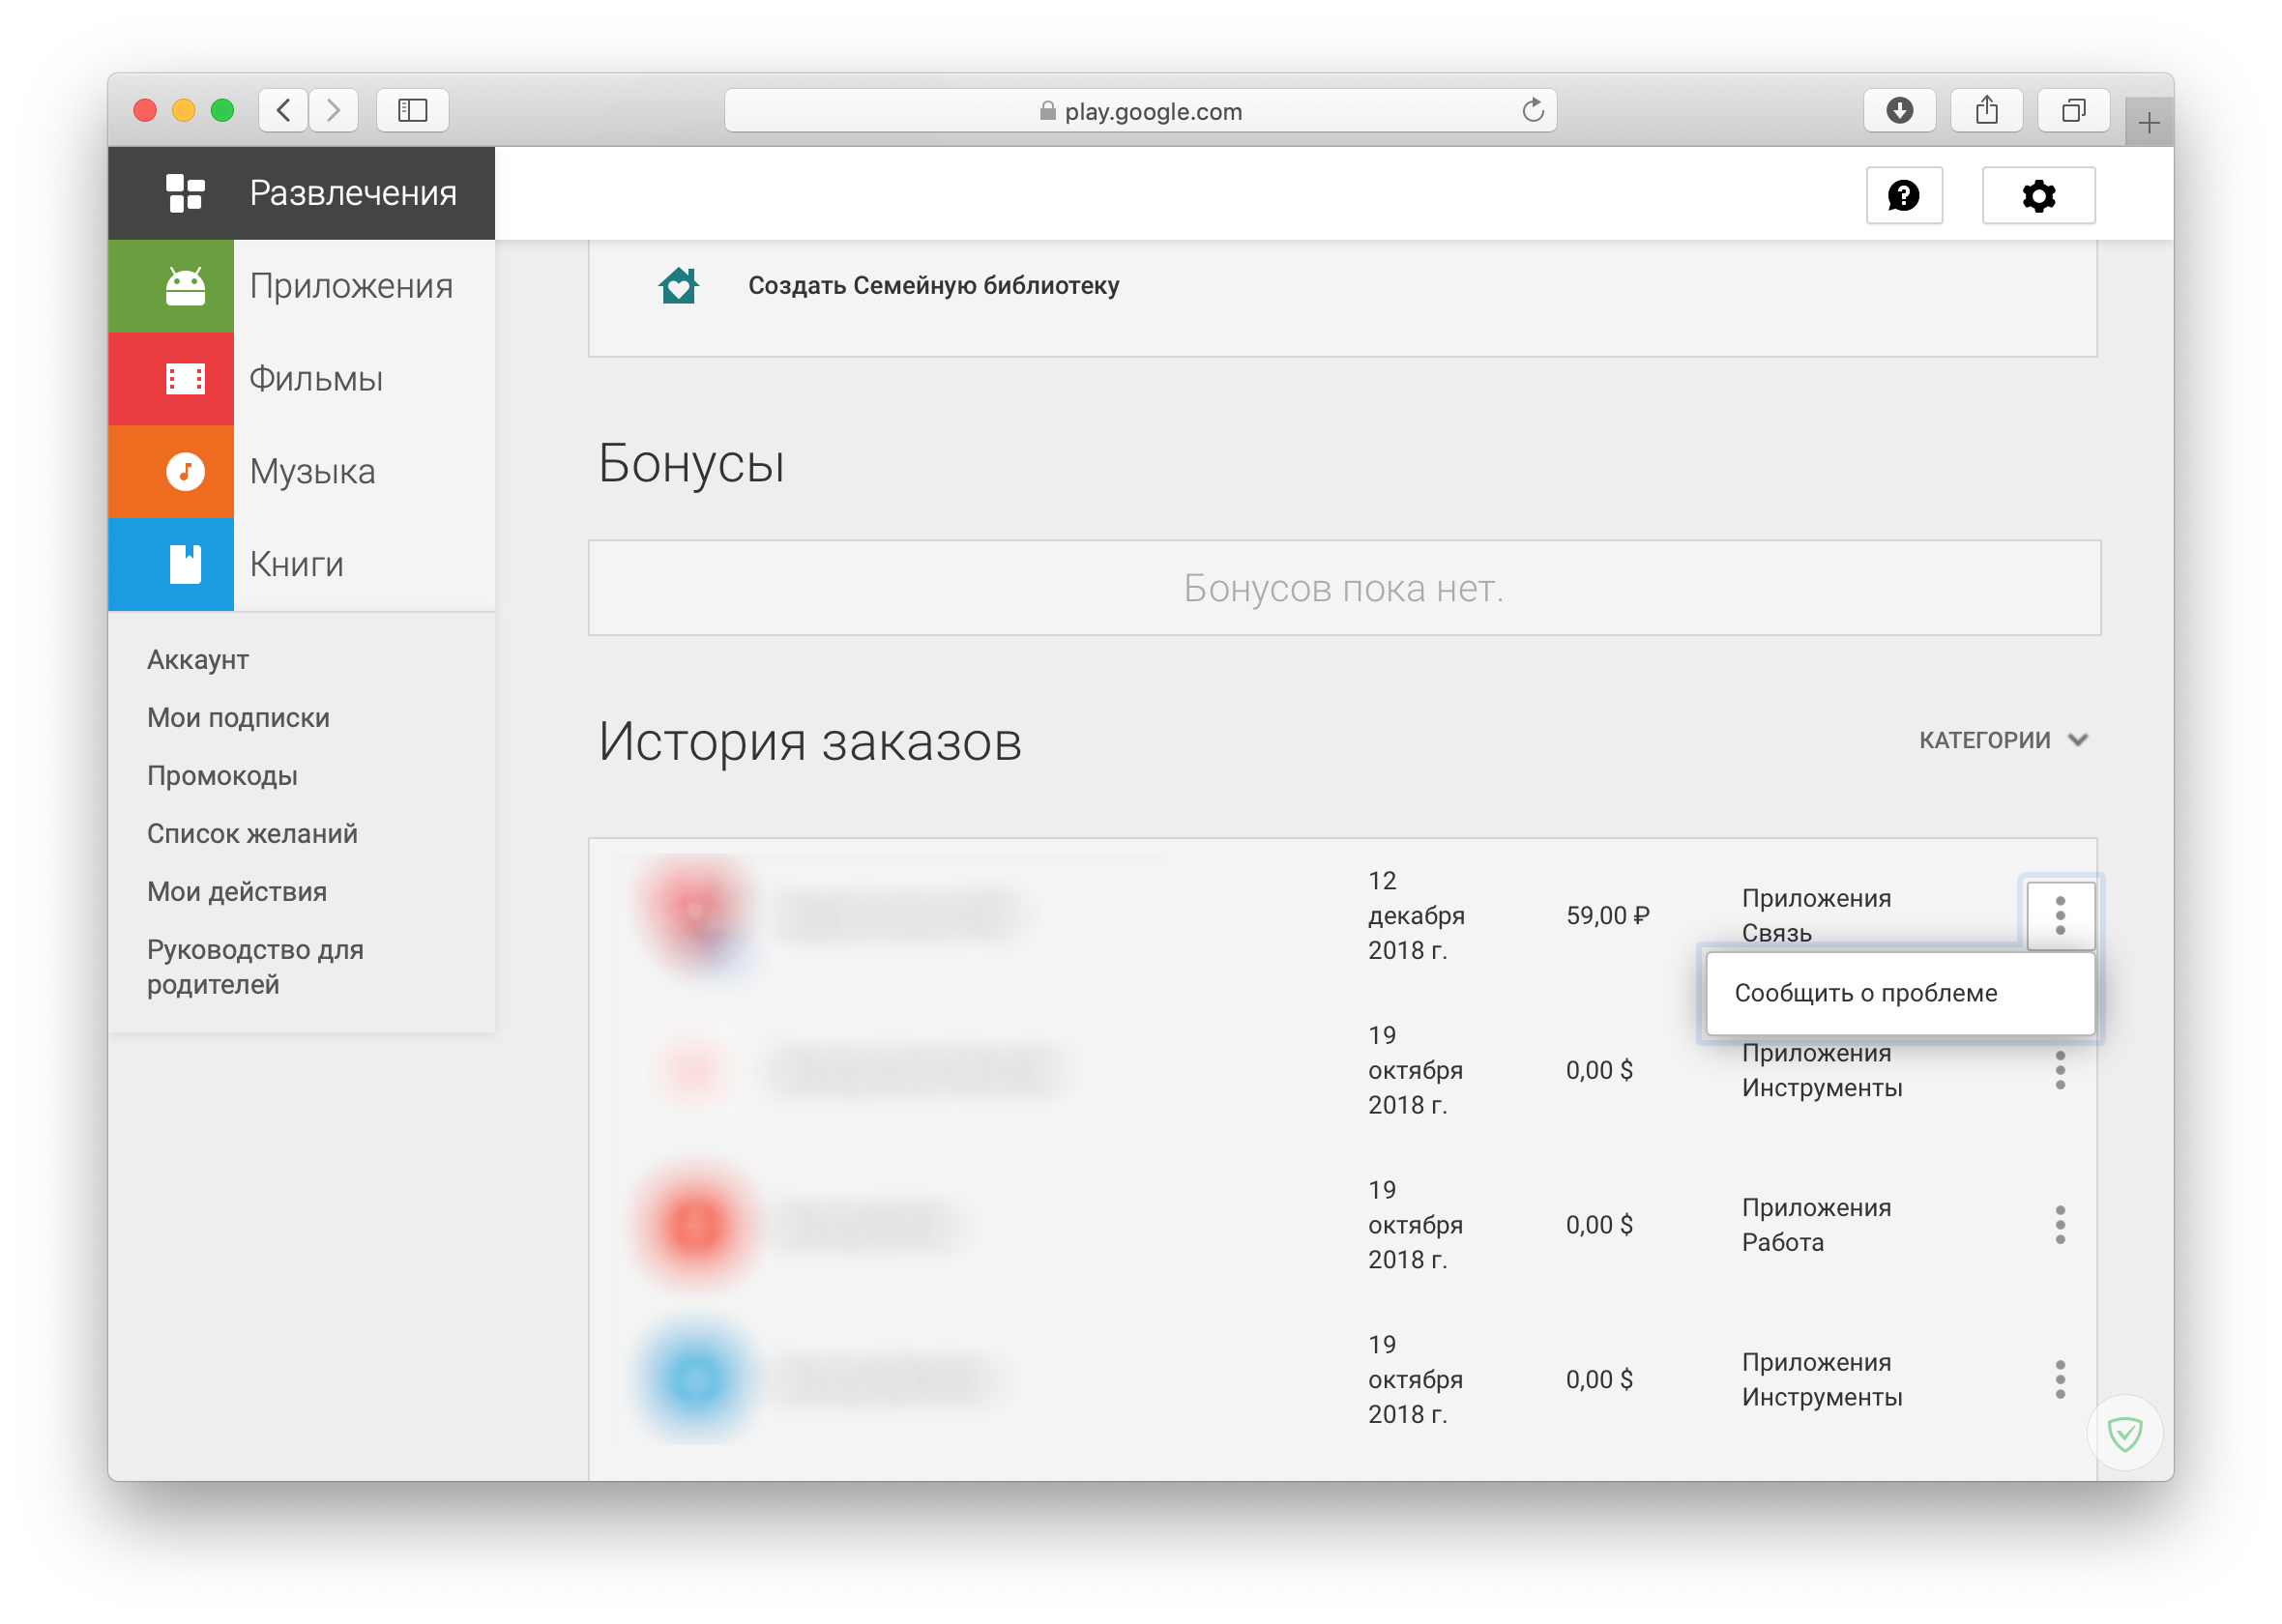Click the Бонусы heading
Screen dimensions: 2282x1624
click(691, 464)
